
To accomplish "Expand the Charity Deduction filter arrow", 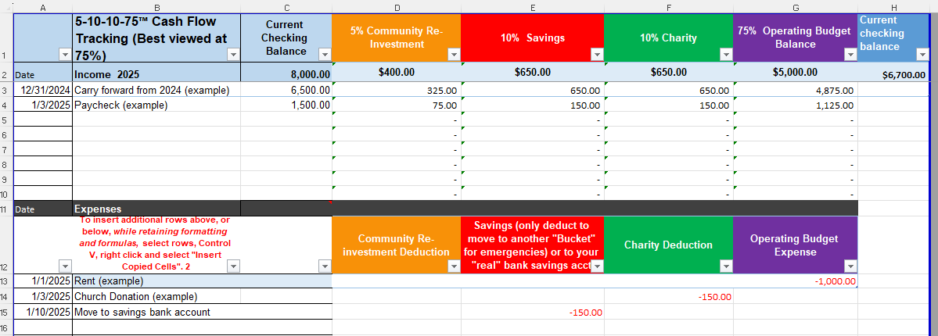I will tap(725, 266).
